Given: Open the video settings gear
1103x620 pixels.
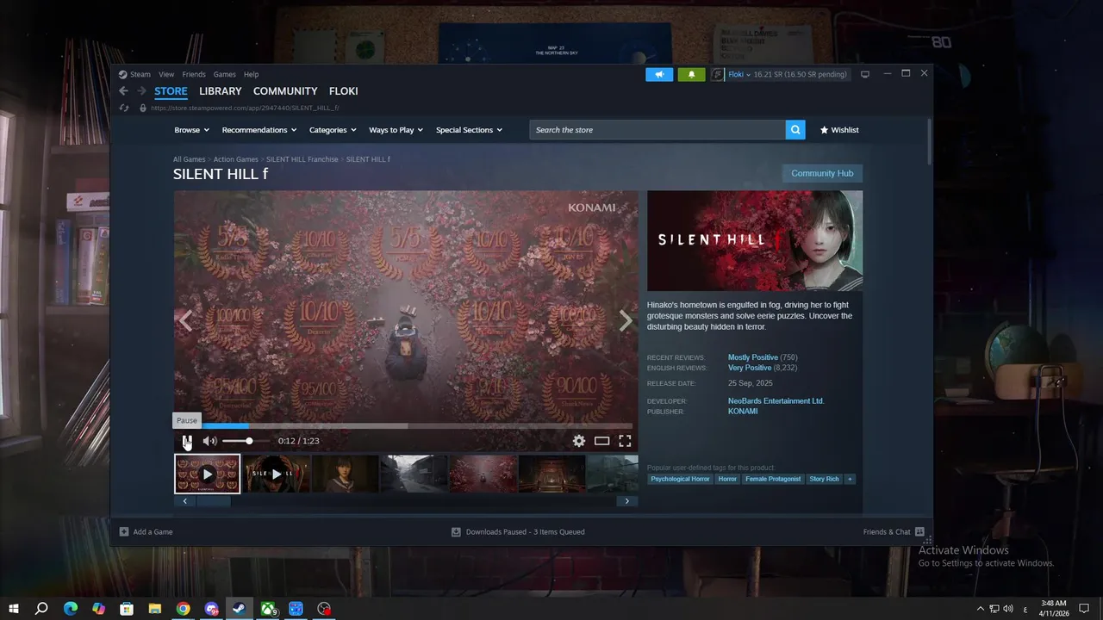Looking at the screenshot, I should point(579,441).
